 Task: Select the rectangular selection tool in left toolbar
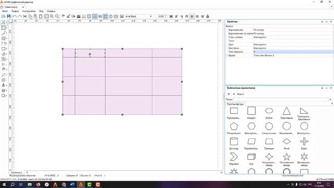tap(4, 28)
